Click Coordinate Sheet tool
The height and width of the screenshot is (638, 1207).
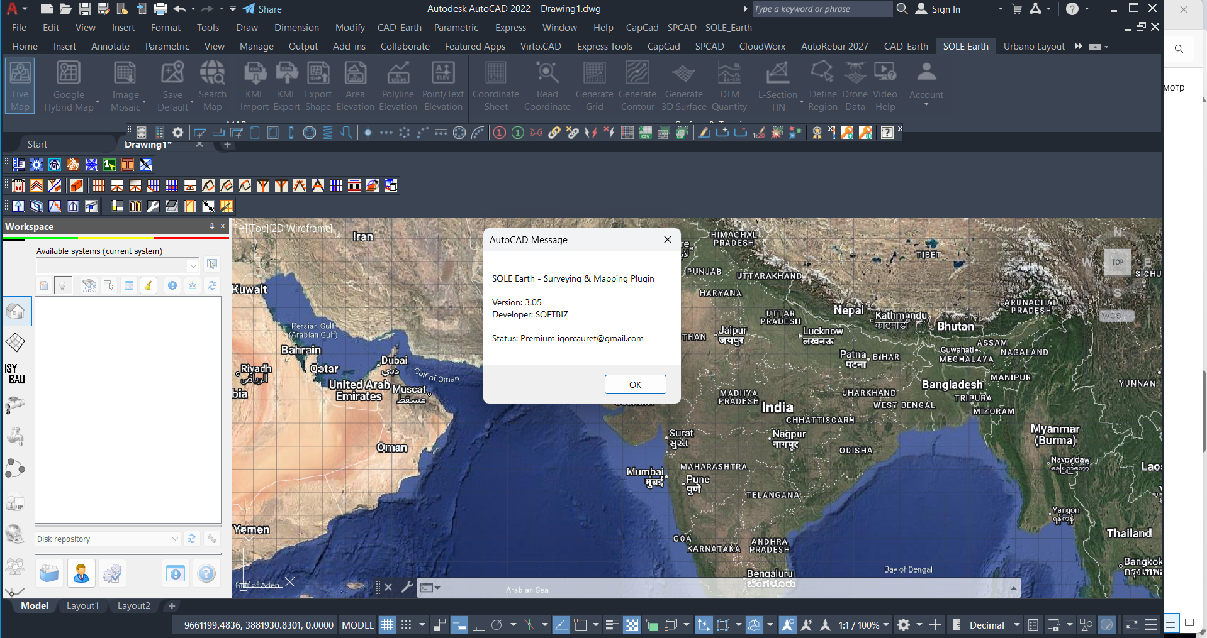(x=496, y=86)
